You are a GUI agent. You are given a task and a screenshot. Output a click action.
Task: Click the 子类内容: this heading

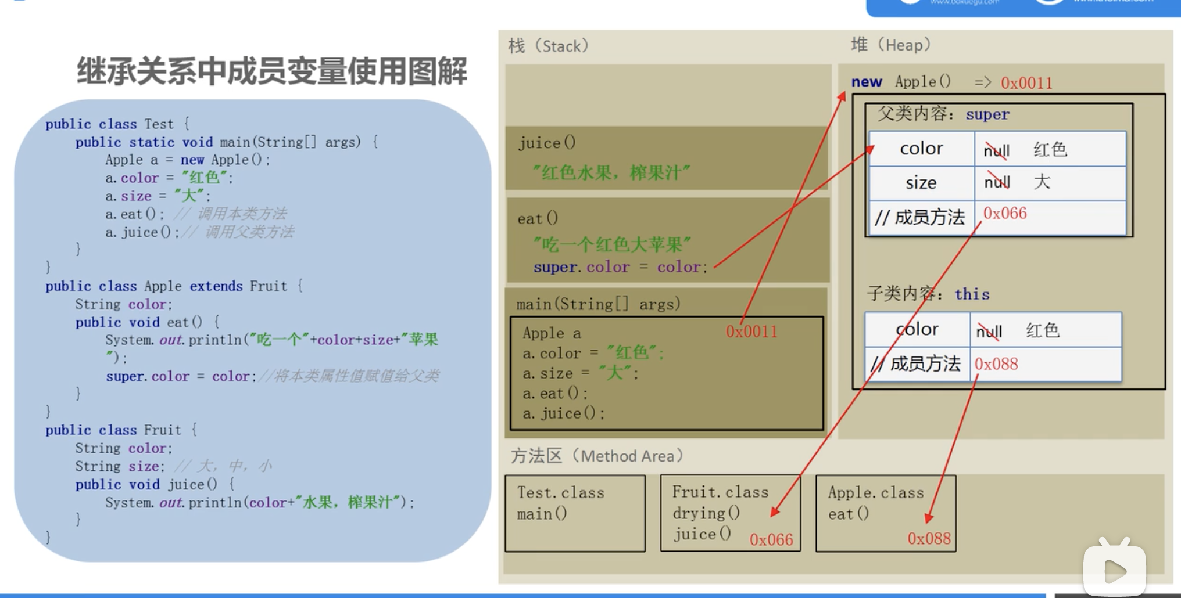[928, 294]
